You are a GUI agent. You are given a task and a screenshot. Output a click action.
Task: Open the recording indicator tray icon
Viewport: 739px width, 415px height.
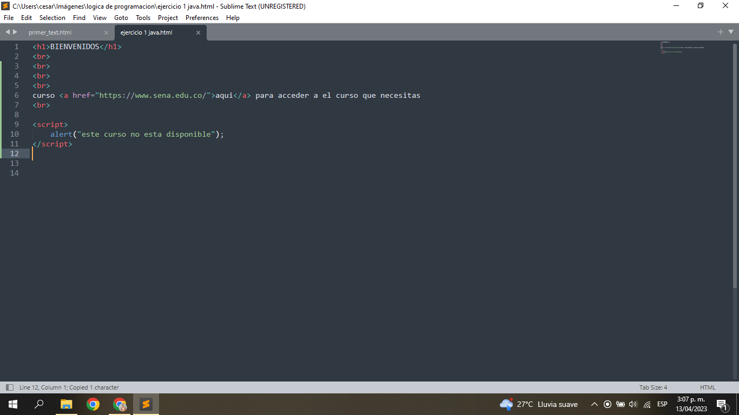pos(607,404)
